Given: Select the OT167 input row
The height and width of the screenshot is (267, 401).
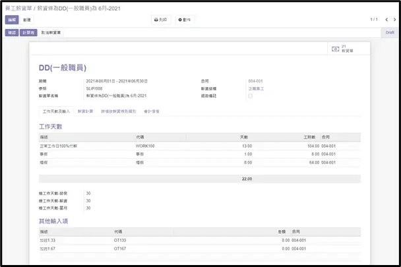Looking at the screenshot, I should pyautogui.click(x=200, y=249).
